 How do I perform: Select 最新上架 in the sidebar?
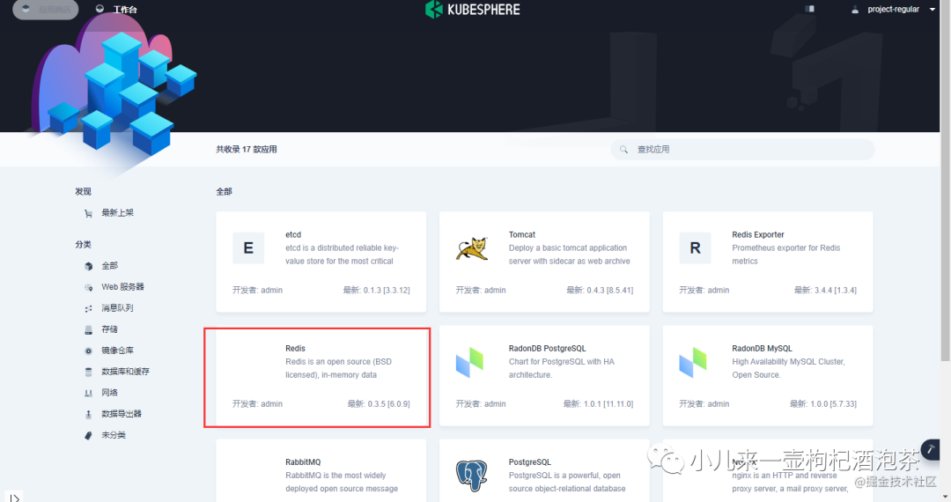click(118, 213)
